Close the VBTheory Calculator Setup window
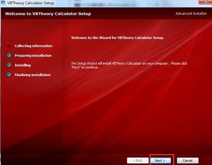Screen dimensions: 212x165 206,2
